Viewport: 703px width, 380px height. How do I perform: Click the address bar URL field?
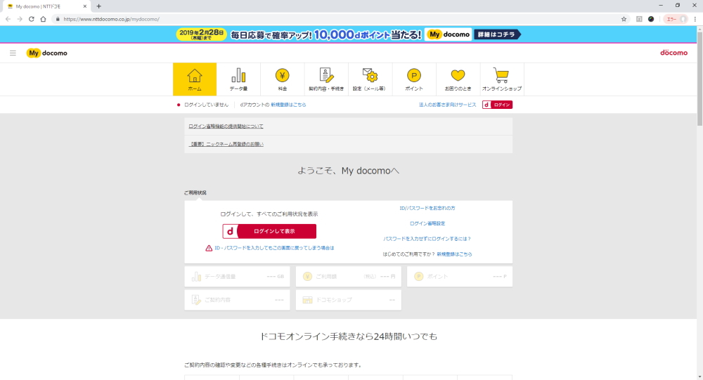tap(336, 19)
